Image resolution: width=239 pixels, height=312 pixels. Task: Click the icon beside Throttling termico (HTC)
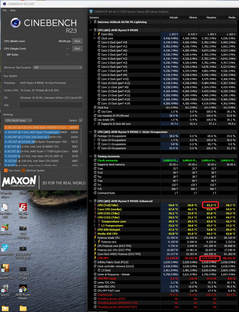pyautogui.click(x=95, y=299)
